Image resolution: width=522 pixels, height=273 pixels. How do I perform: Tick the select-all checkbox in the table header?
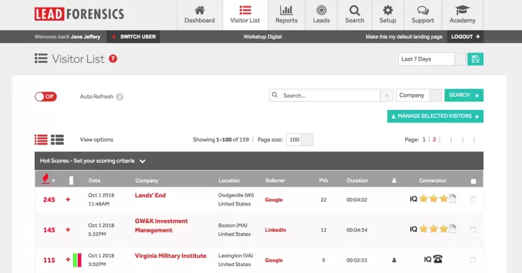pyautogui.click(x=473, y=181)
